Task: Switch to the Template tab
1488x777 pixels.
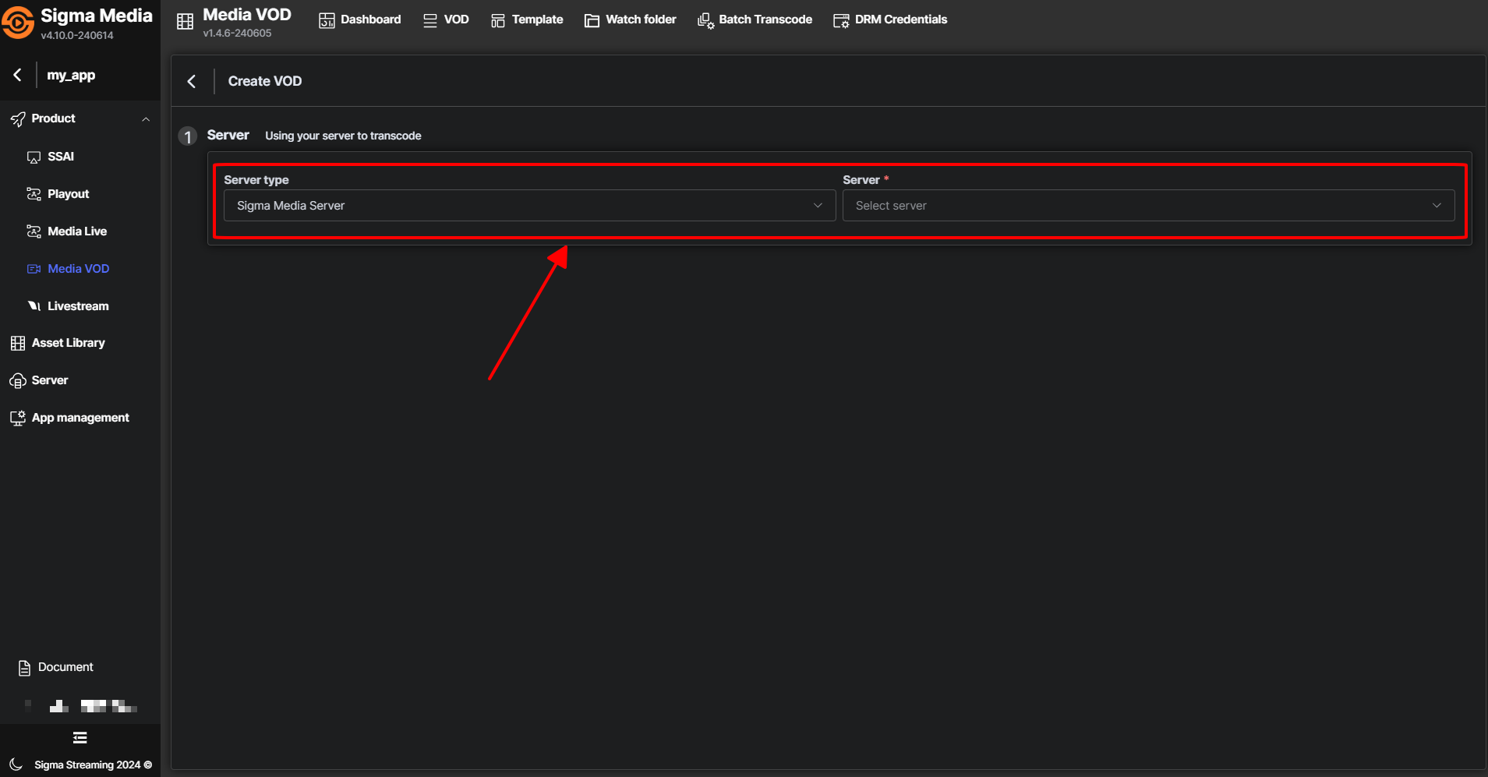Action: [527, 19]
